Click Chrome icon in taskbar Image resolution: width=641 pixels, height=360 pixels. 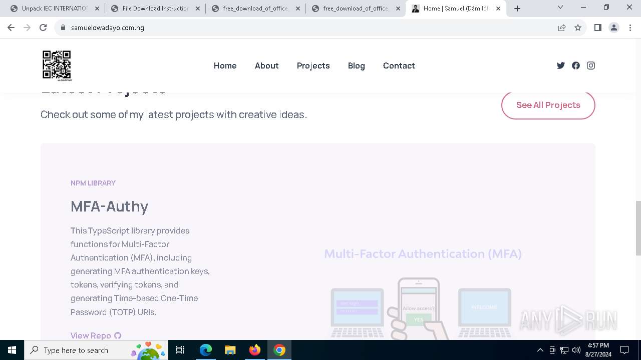(x=279, y=350)
